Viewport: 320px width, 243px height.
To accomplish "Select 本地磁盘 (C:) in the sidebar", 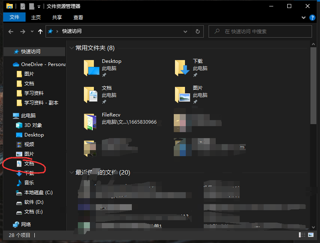I will [x=38, y=193].
